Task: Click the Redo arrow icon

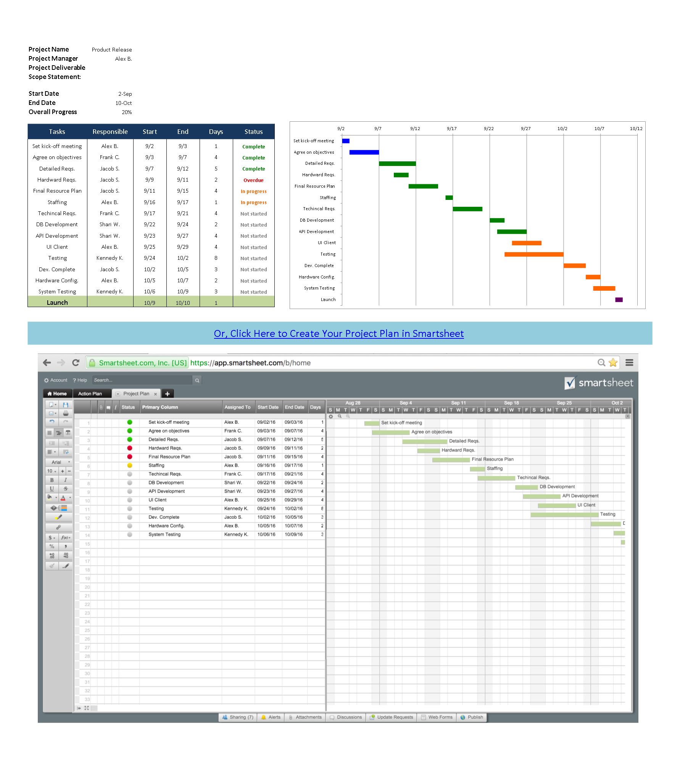Action: [65, 422]
